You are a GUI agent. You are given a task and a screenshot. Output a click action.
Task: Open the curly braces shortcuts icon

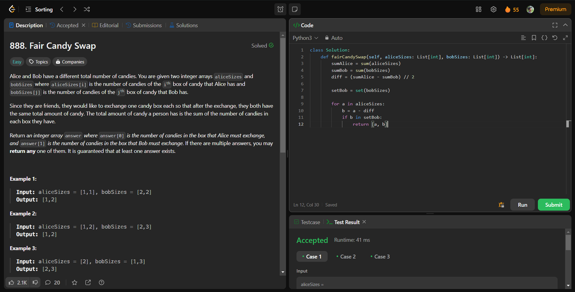click(544, 38)
